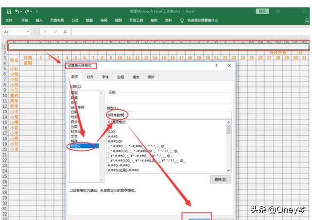
Task: Click the 类型 input field
Action: click(x=168, y=115)
